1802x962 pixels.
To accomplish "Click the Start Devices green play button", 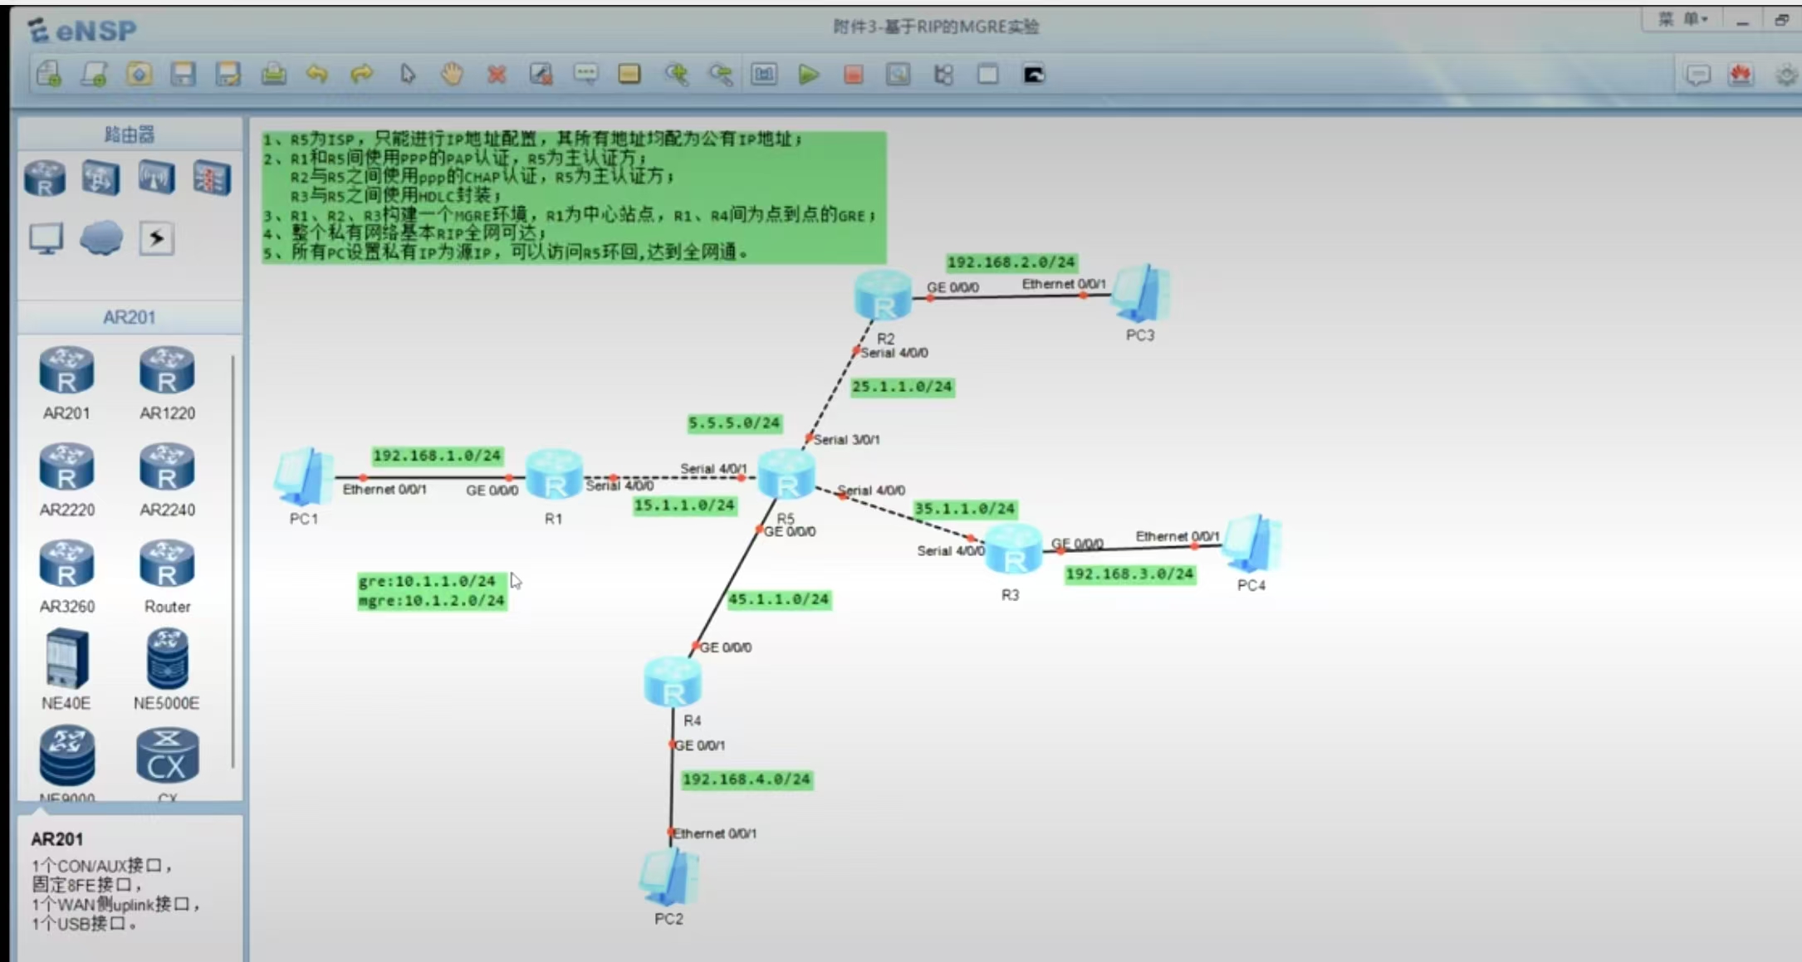I will [x=808, y=75].
